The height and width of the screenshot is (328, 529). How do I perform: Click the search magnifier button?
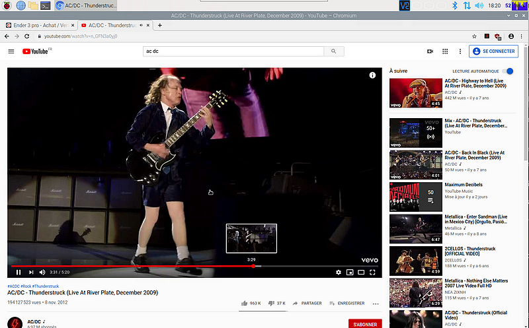(x=334, y=51)
